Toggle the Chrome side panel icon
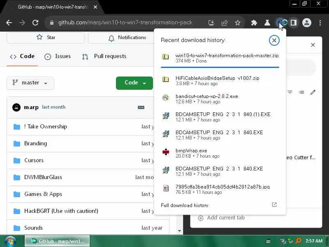 click(x=294, y=23)
